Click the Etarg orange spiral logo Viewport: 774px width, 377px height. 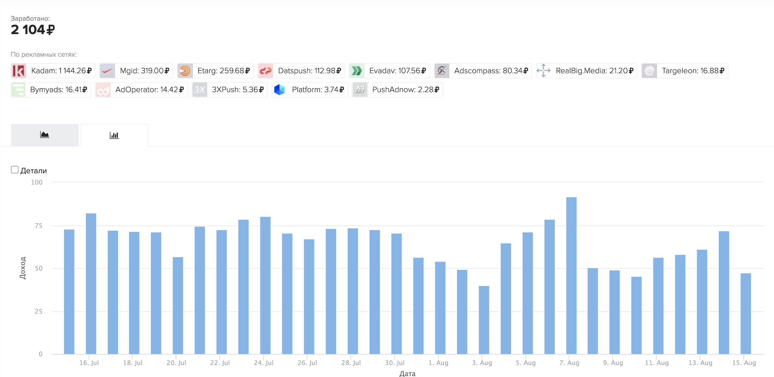(185, 71)
